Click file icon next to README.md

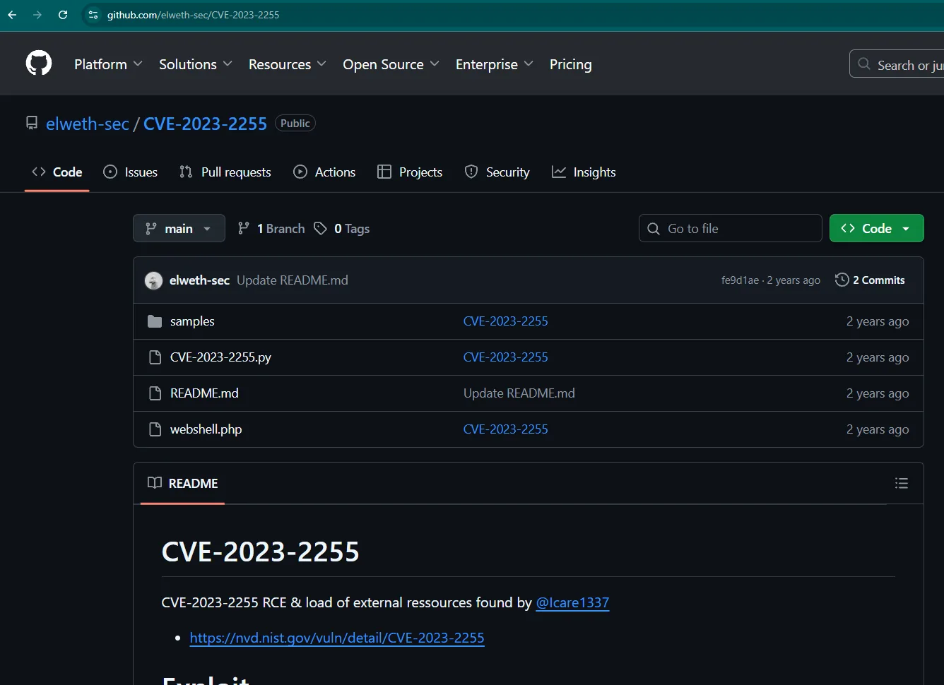(155, 393)
